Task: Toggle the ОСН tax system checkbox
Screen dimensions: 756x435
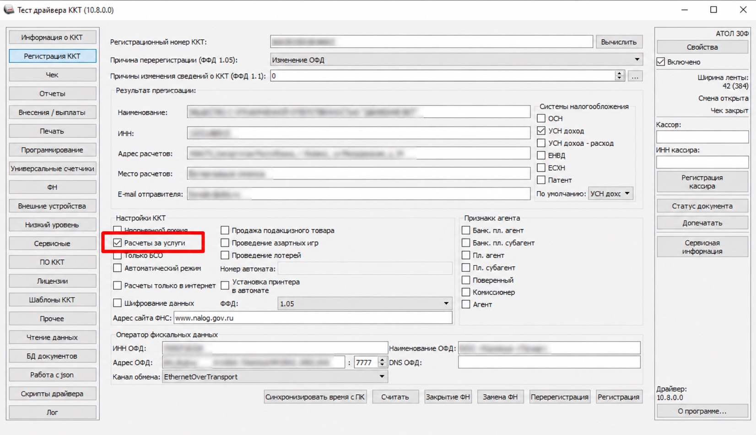Action: point(541,118)
